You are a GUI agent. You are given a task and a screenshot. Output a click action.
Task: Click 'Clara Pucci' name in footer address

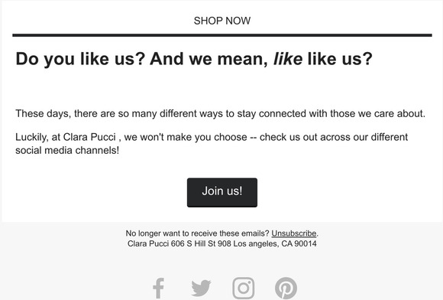(148, 243)
